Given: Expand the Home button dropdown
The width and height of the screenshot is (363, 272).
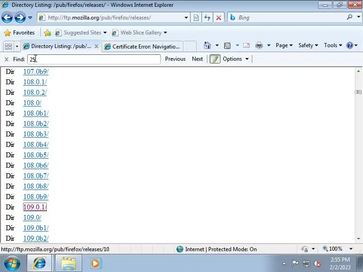Looking at the screenshot, I should click(217, 46).
